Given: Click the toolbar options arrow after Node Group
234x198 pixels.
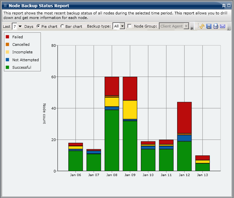Looking at the screenshot, I should tap(192, 28).
